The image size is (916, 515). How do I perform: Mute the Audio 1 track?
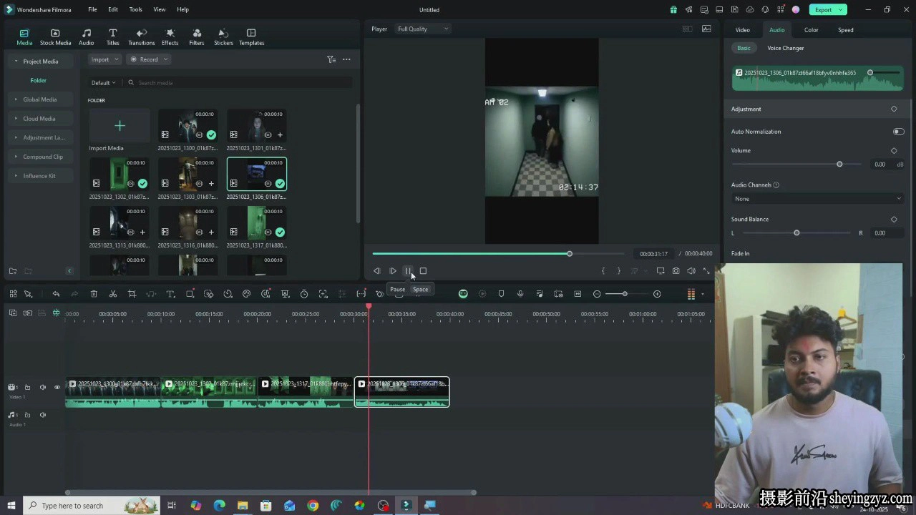pos(43,415)
